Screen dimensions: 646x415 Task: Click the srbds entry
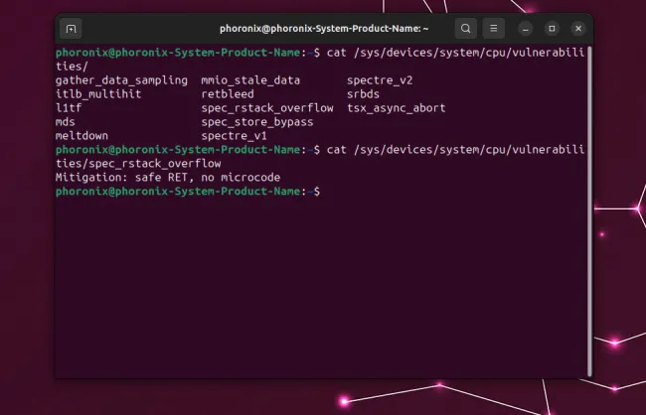[x=363, y=93]
